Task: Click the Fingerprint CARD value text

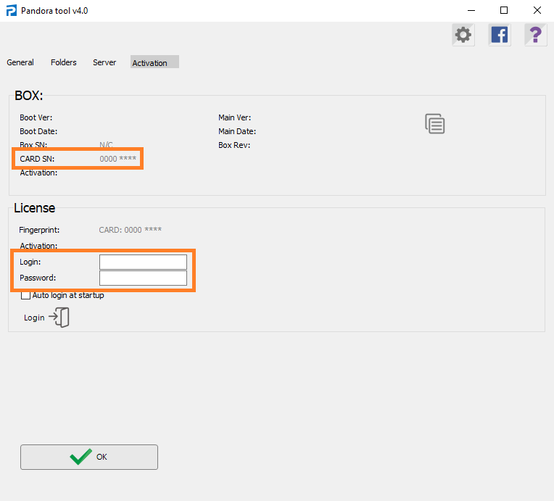Action: pos(130,230)
